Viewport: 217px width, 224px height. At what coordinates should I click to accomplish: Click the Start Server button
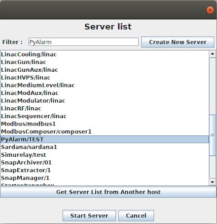[x=89, y=216]
